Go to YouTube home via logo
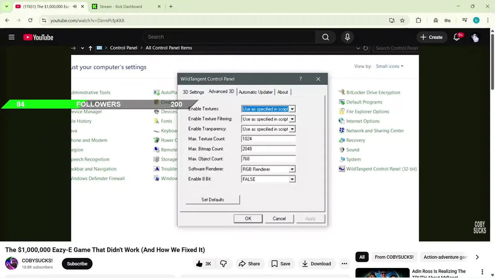495x278 pixels. pyautogui.click(x=38, y=37)
